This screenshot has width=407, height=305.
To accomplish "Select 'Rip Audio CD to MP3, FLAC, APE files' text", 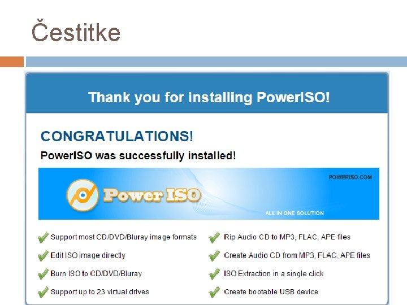I will 287,237.
